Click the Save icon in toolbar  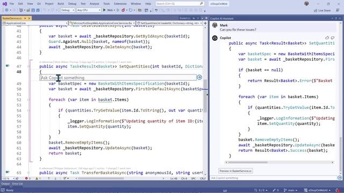click(x=33, y=10)
